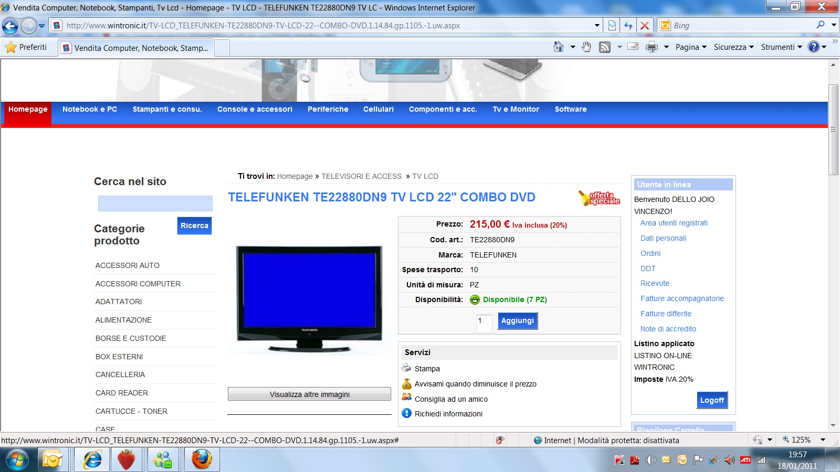Open the address bar history dropdown arrow
The width and height of the screenshot is (840, 472).
click(x=597, y=25)
